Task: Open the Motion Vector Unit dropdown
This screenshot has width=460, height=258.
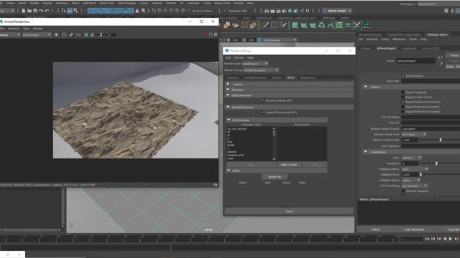Action: [414, 134]
